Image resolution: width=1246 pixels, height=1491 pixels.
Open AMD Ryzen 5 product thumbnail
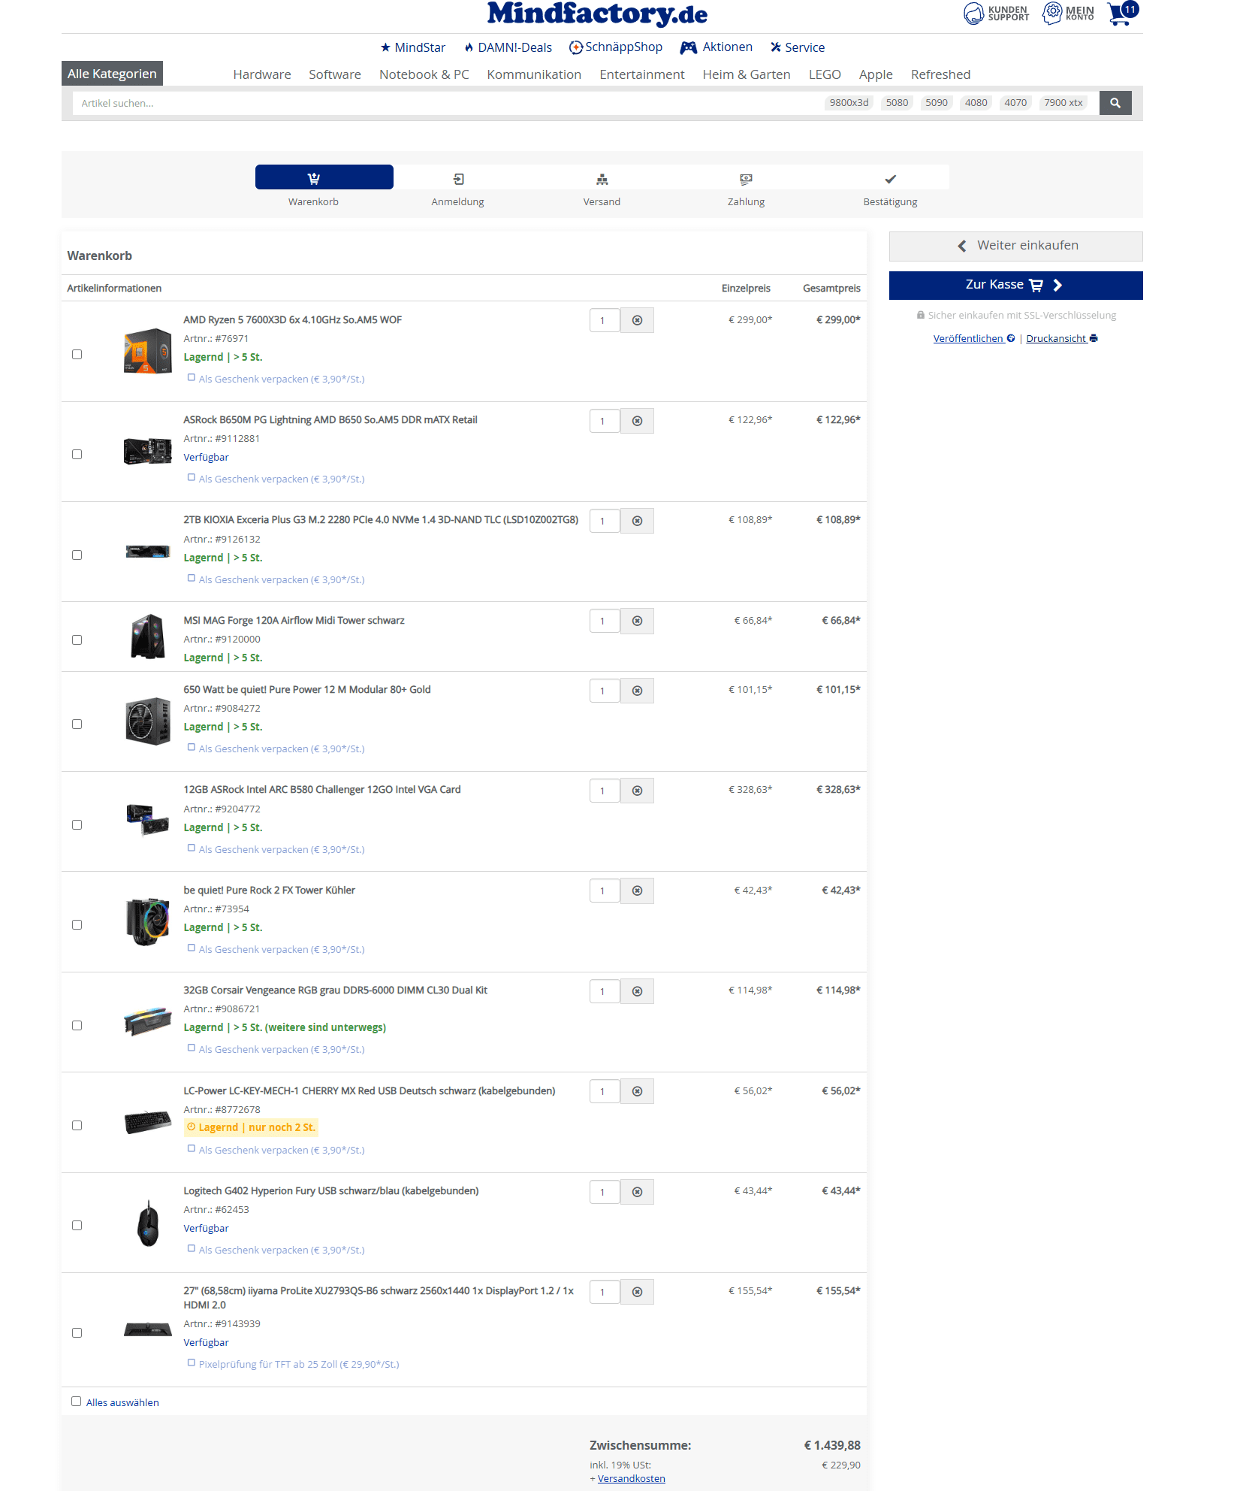(x=148, y=351)
